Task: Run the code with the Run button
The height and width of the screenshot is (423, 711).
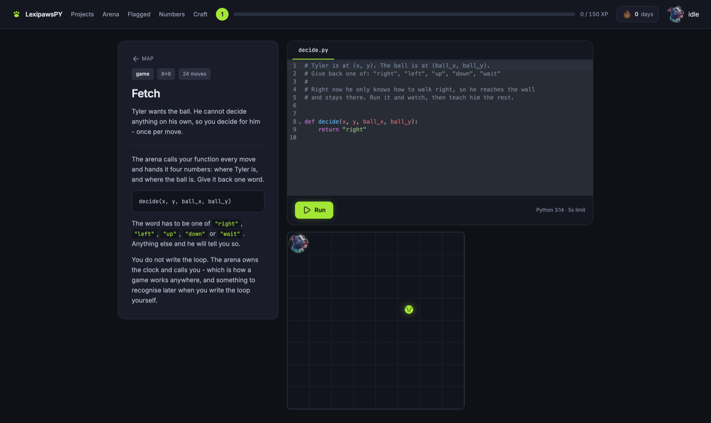Action: [x=314, y=210]
